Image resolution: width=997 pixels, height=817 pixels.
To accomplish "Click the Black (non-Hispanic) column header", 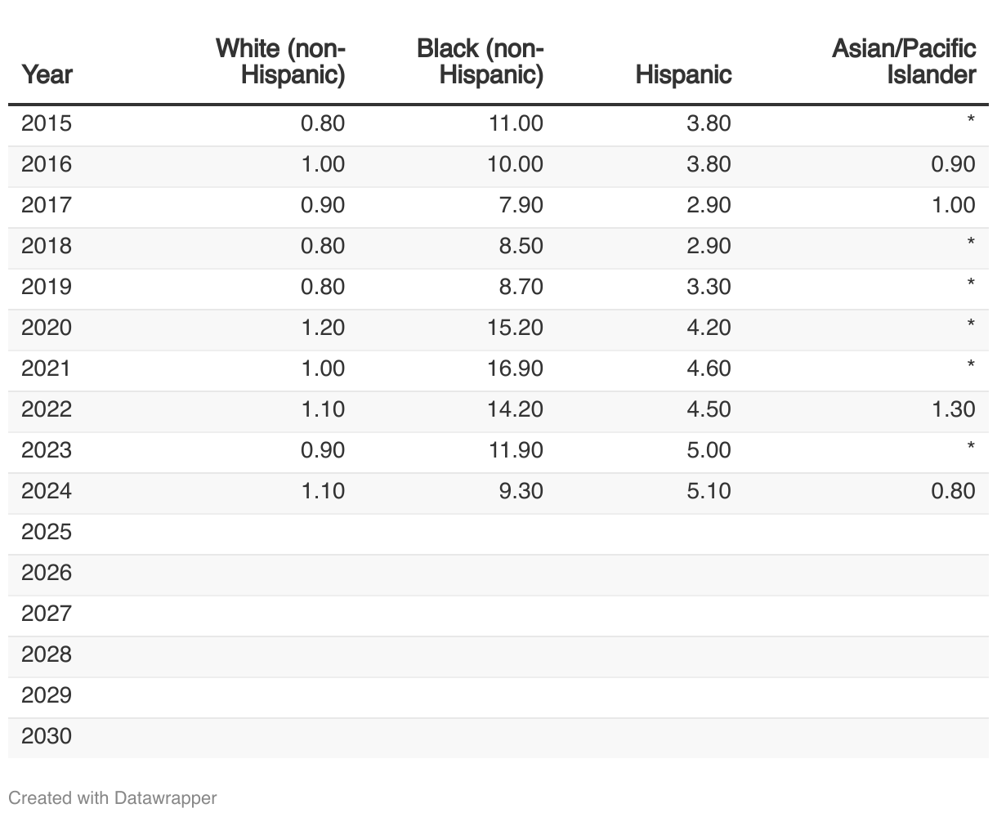I will 480,62.
